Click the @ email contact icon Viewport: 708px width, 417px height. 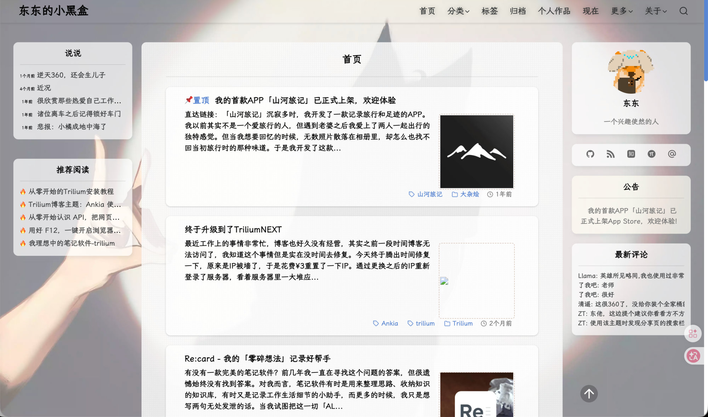672,154
